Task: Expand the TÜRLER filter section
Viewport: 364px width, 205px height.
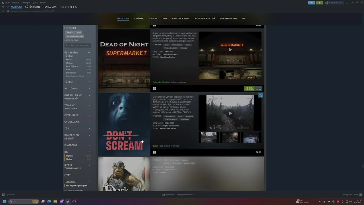Action: [77, 82]
